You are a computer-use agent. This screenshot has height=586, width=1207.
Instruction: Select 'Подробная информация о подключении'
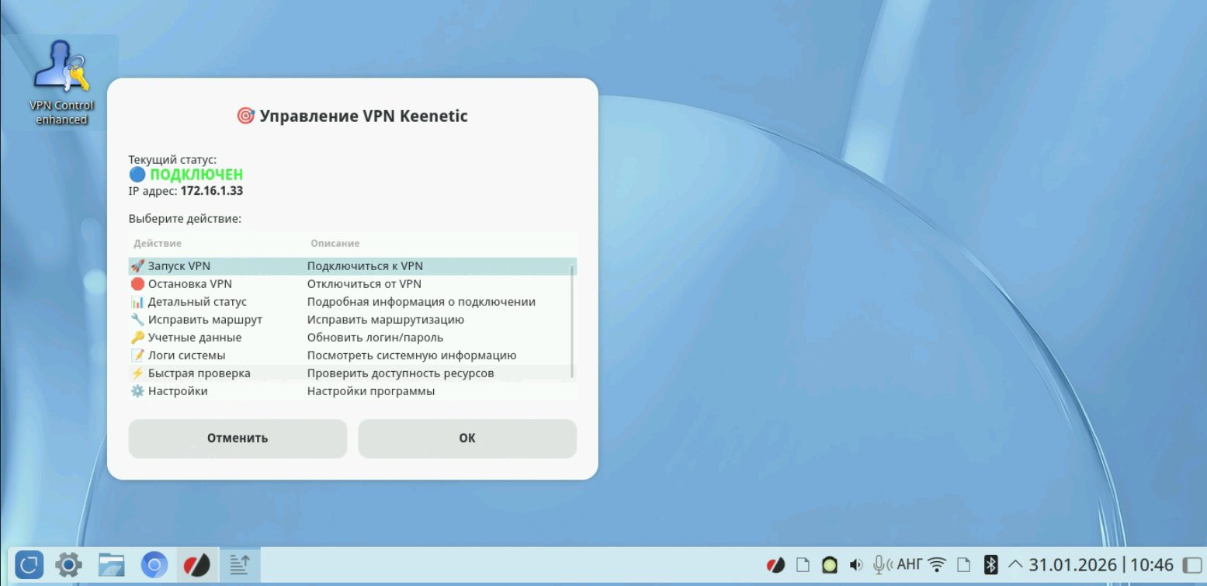pos(421,302)
